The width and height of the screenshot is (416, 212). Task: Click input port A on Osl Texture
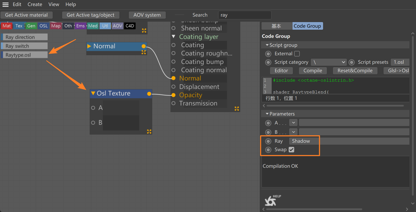coord(93,108)
